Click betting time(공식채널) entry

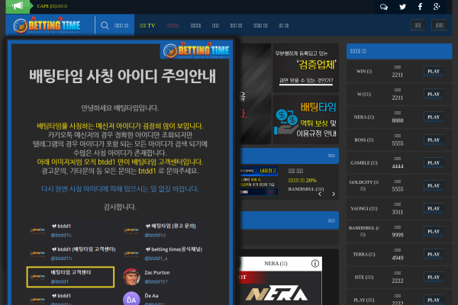(x=163, y=254)
